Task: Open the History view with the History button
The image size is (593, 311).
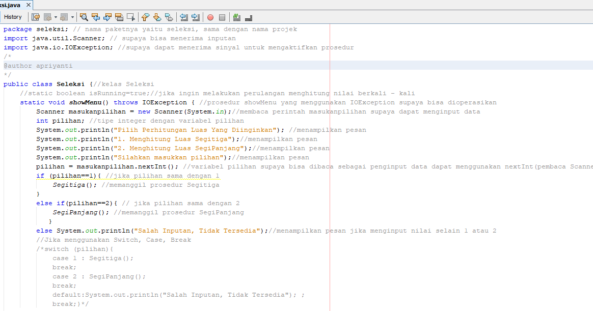Action: 13,17
